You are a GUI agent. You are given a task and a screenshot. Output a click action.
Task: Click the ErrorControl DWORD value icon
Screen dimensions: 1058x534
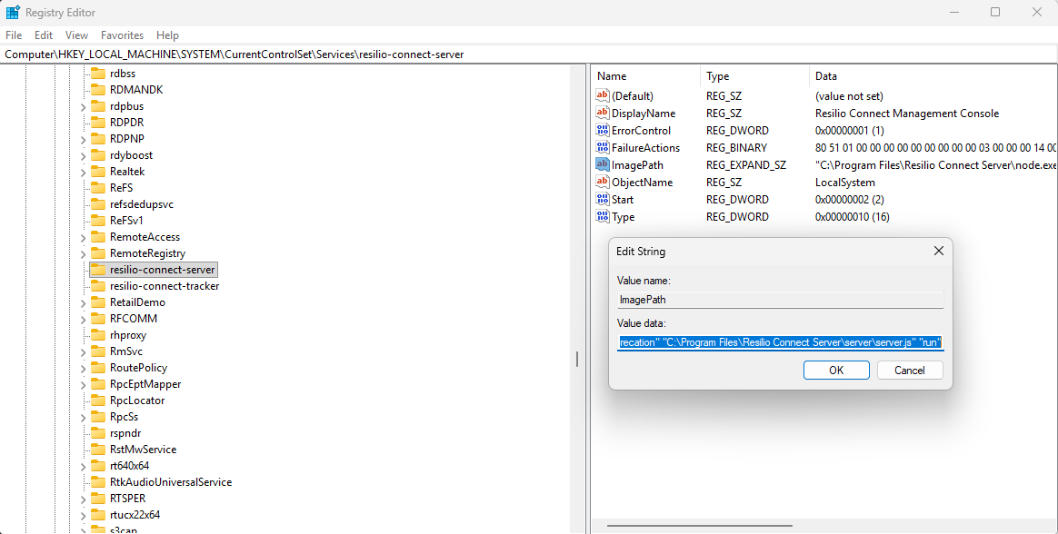point(602,130)
